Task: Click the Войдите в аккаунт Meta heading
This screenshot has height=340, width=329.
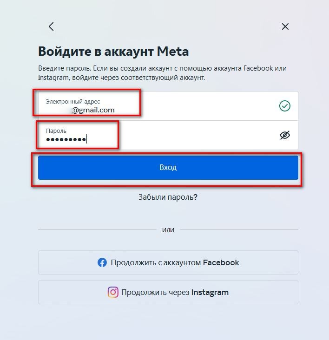Action: click(x=113, y=51)
